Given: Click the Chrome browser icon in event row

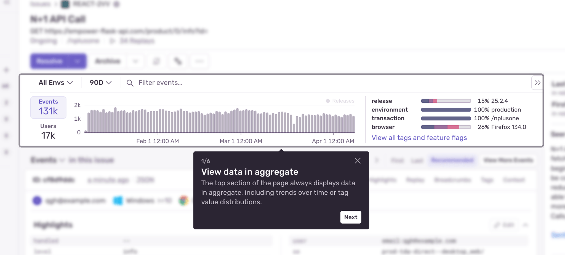Looking at the screenshot, I should (184, 200).
